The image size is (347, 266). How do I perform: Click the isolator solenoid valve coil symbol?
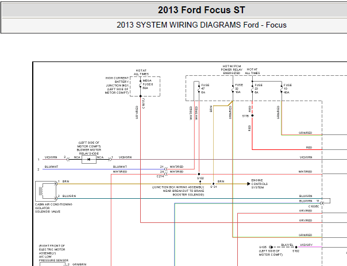point(46,191)
